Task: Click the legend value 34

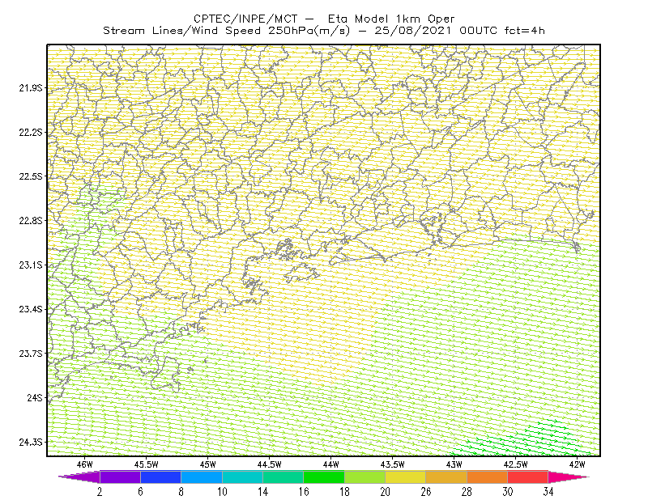Action: coord(548,492)
